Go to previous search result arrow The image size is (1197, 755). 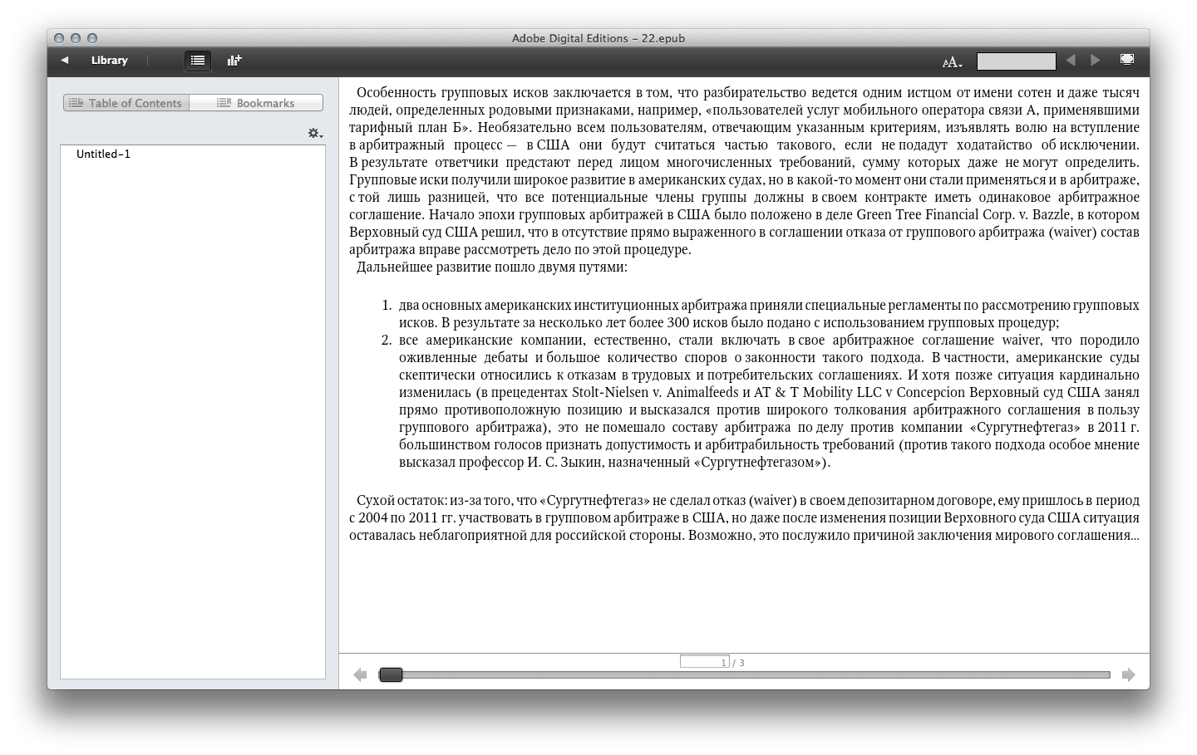pyautogui.click(x=1071, y=61)
